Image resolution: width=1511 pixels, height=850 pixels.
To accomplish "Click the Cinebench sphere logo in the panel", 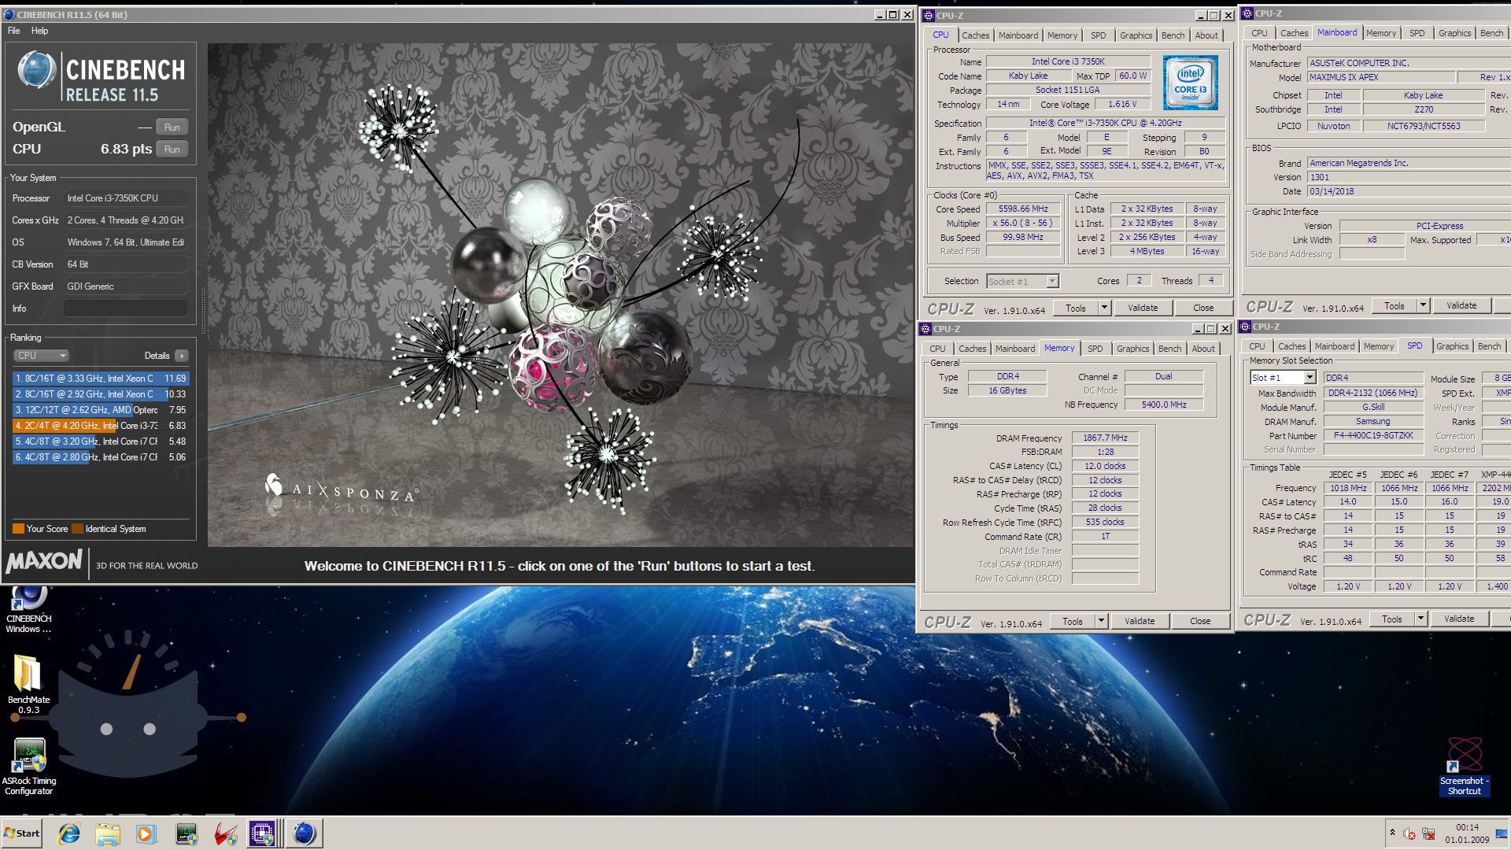I will click(36, 69).
